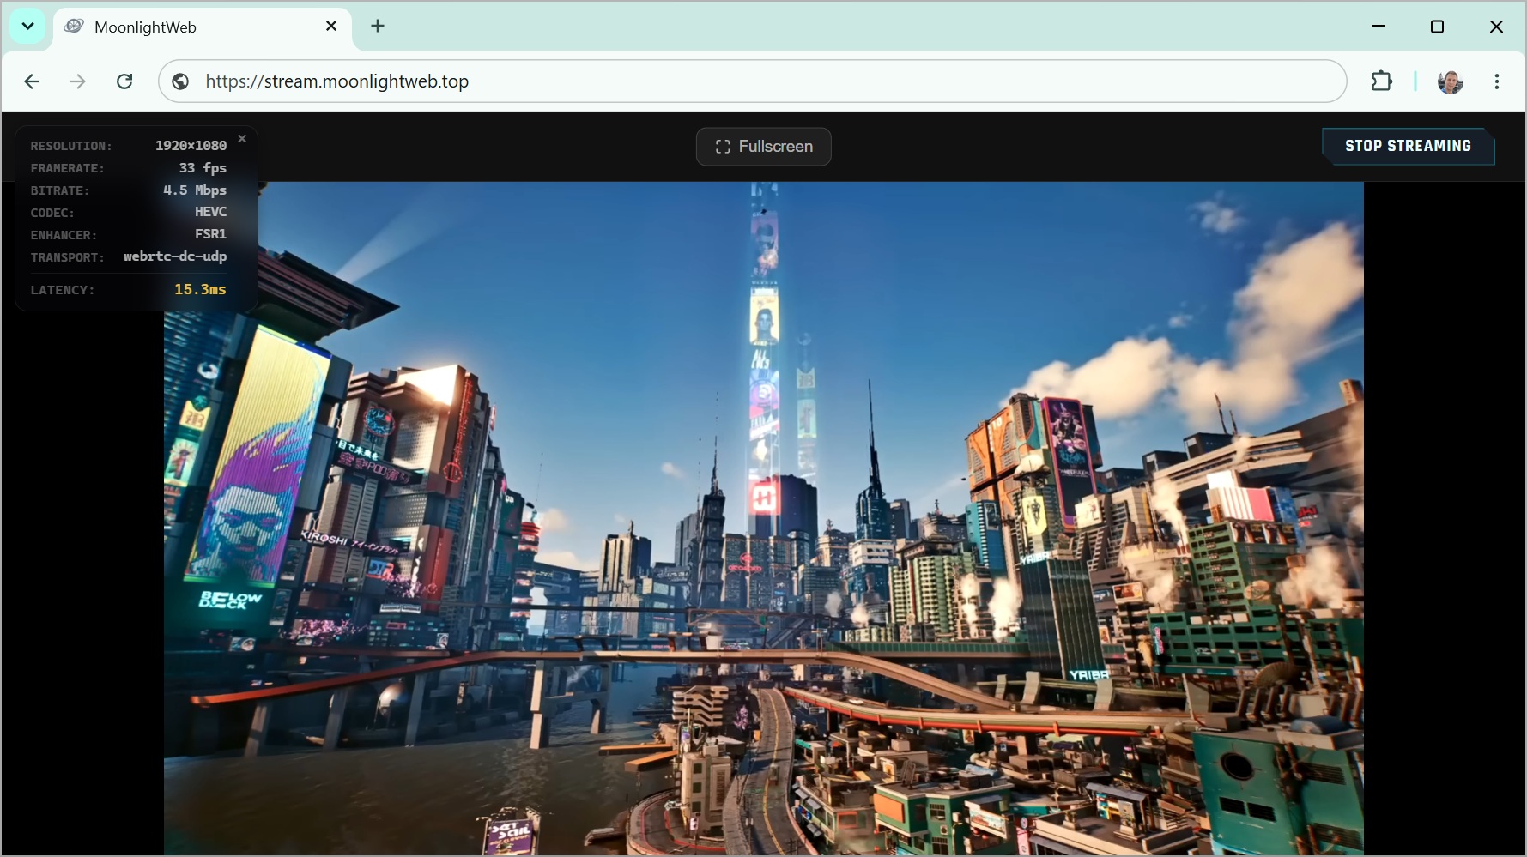Open the user profile avatar

point(1450,81)
